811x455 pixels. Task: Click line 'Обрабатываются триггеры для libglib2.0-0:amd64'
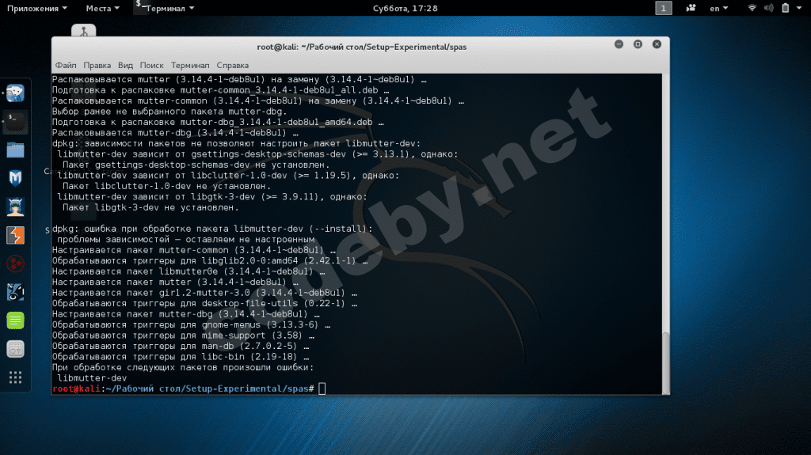click(x=209, y=260)
